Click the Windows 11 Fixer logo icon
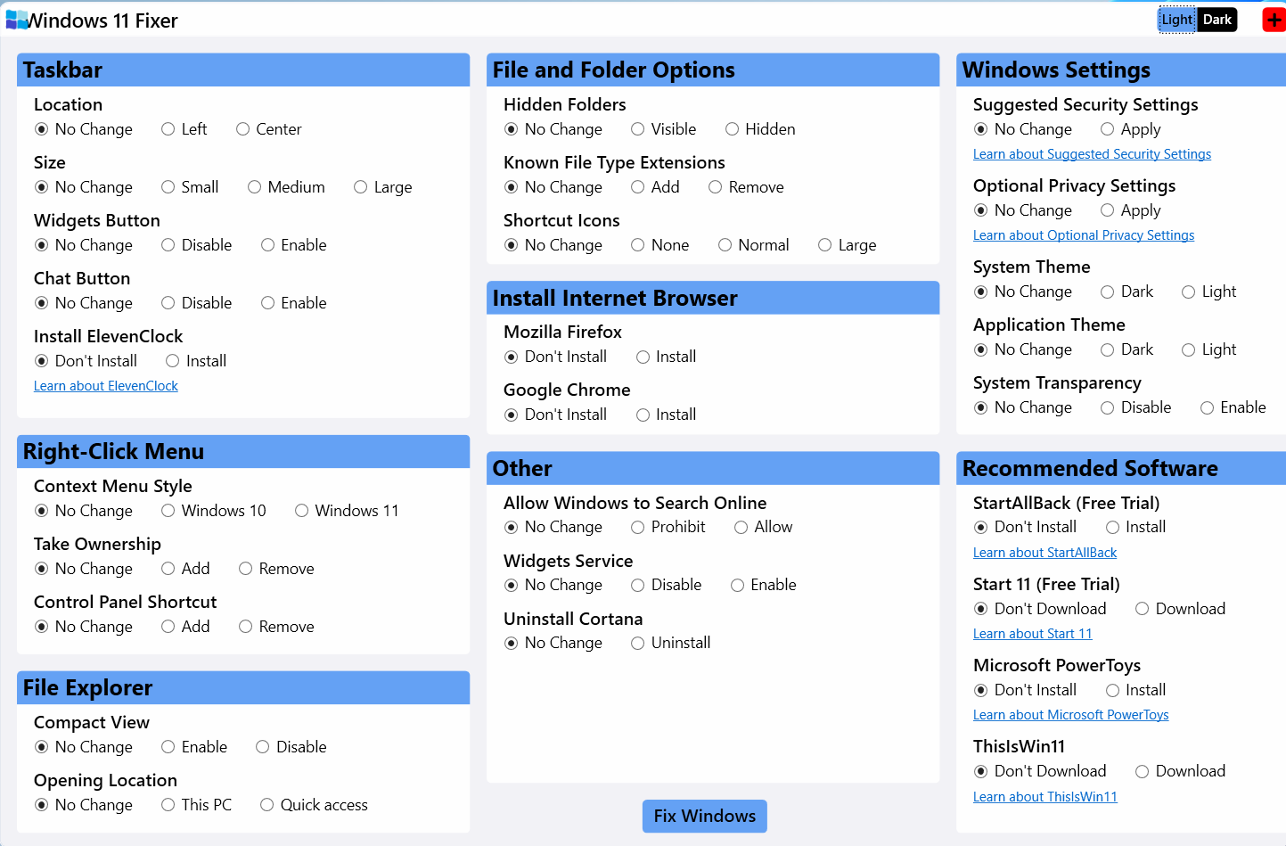The image size is (1286, 846). pos(16,20)
